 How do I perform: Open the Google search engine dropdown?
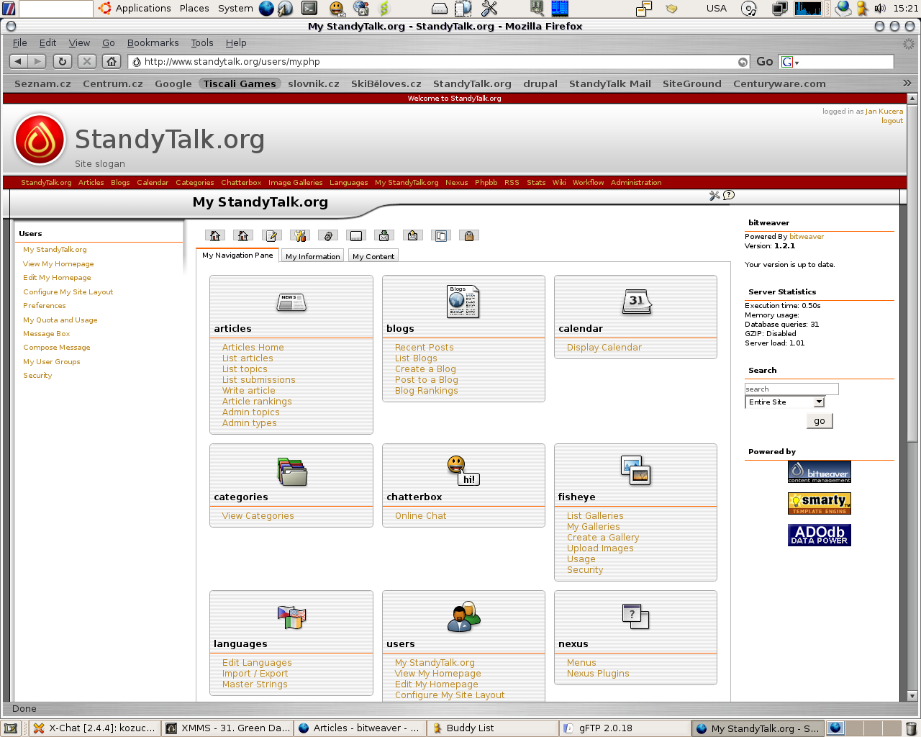(x=791, y=62)
